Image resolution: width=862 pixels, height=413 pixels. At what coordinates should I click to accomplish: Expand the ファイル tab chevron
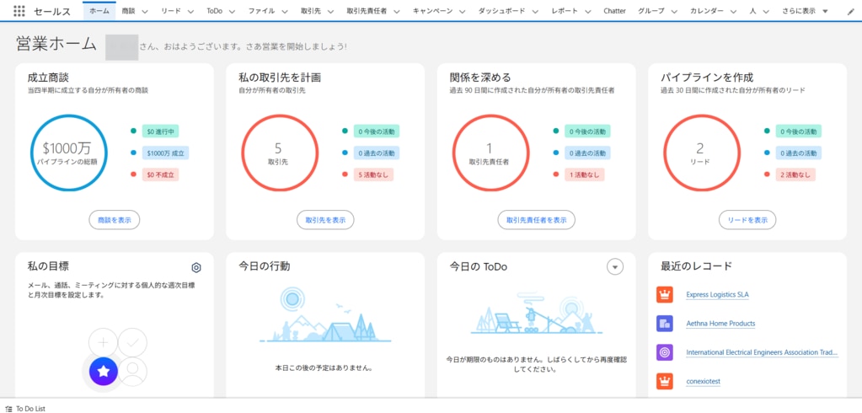pos(285,12)
